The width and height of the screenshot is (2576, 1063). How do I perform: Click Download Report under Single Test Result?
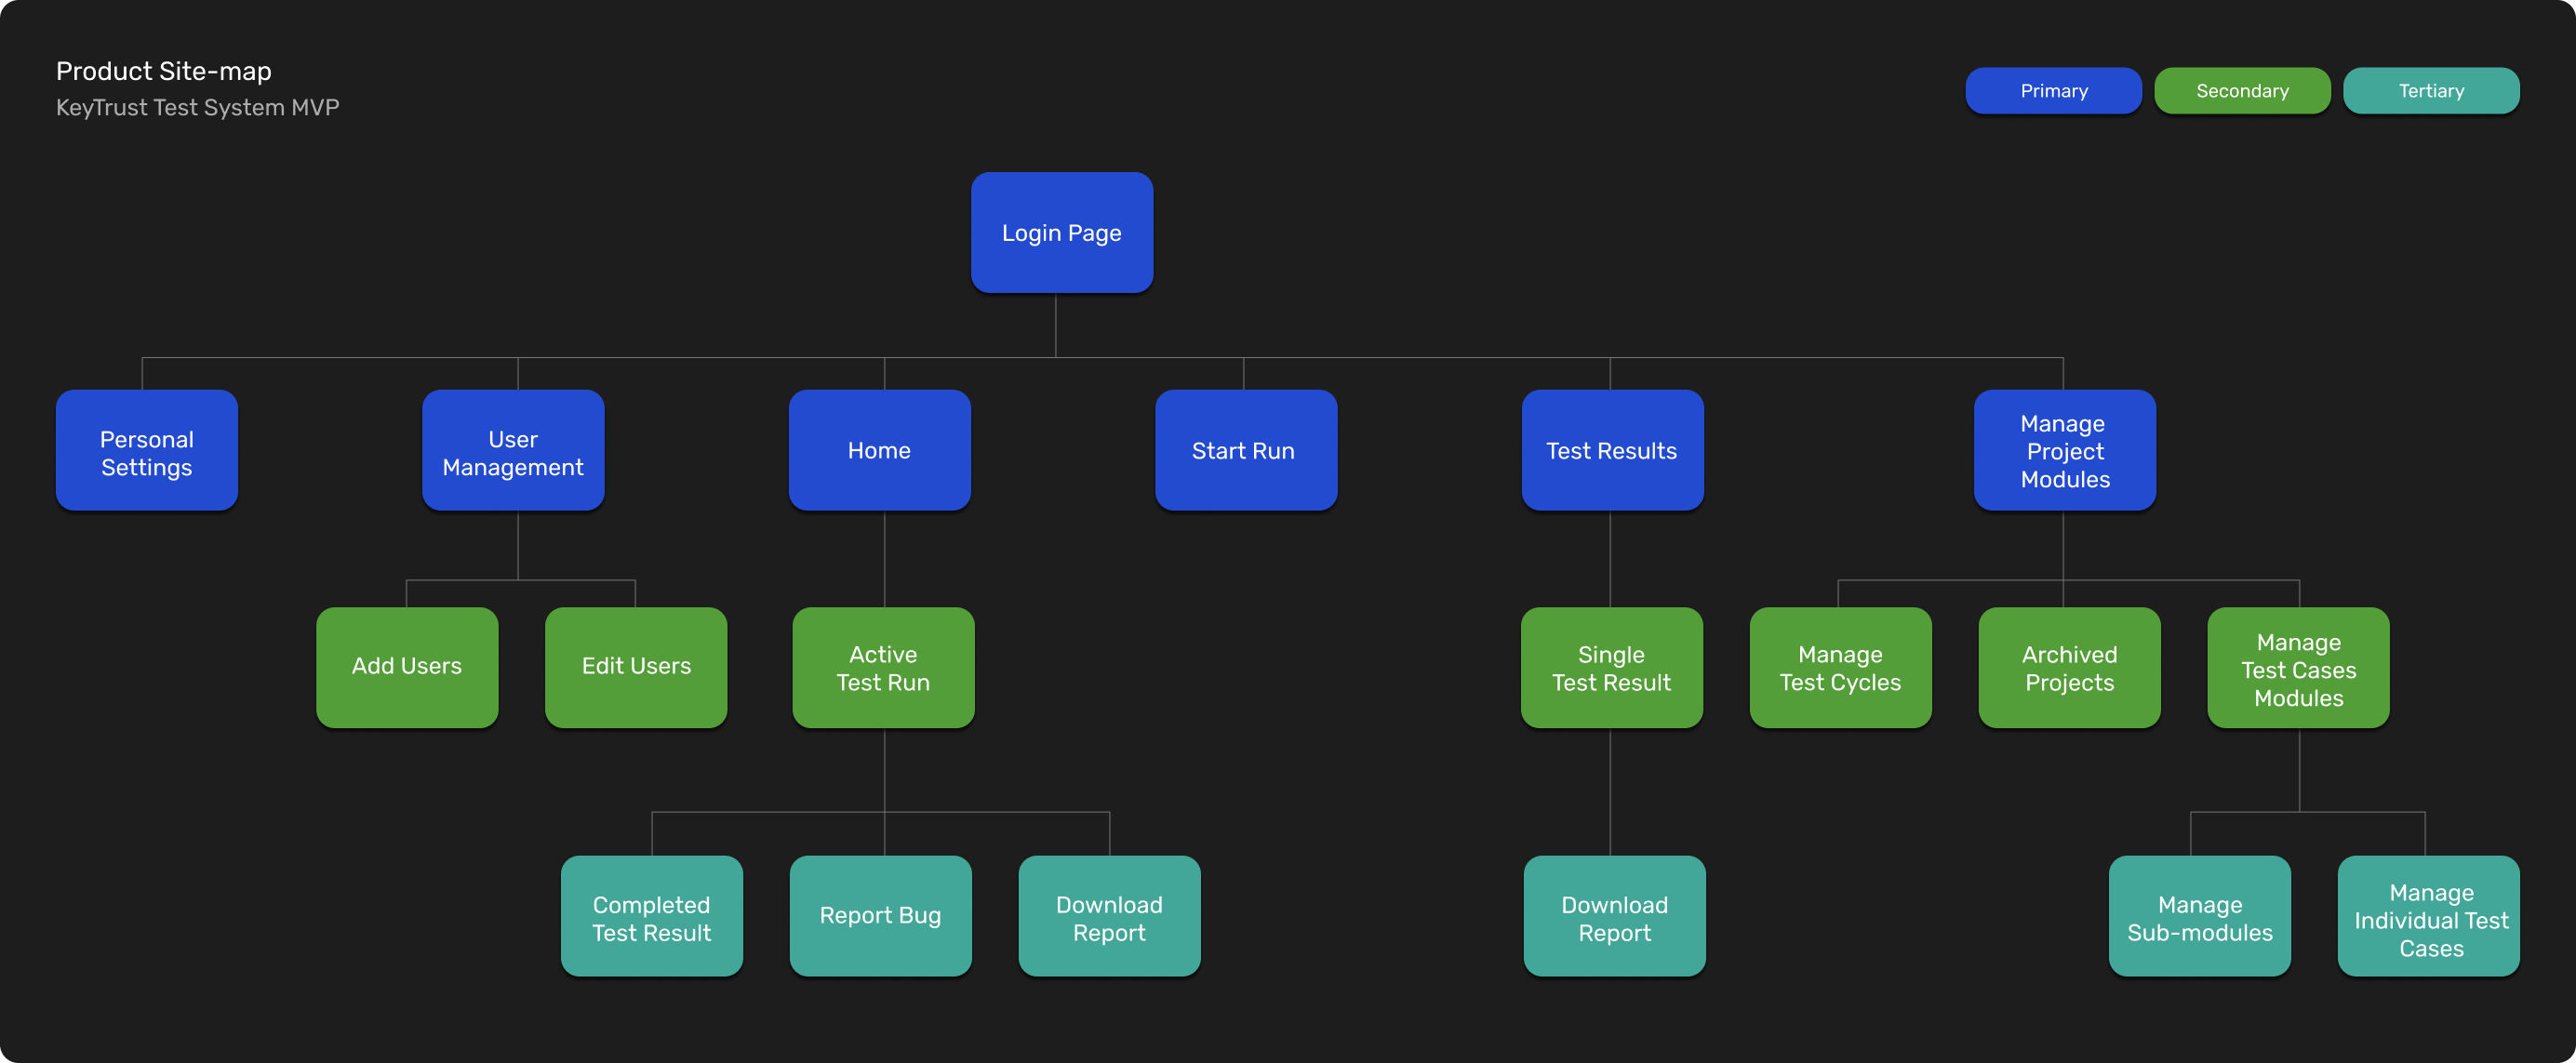pos(1614,916)
